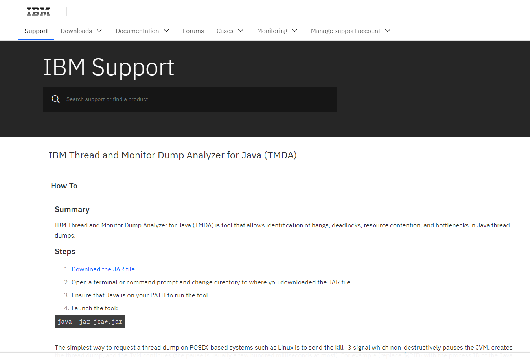Expand the Documentation chevron arrow
The image size is (530, 361).
tap(166, 31)
